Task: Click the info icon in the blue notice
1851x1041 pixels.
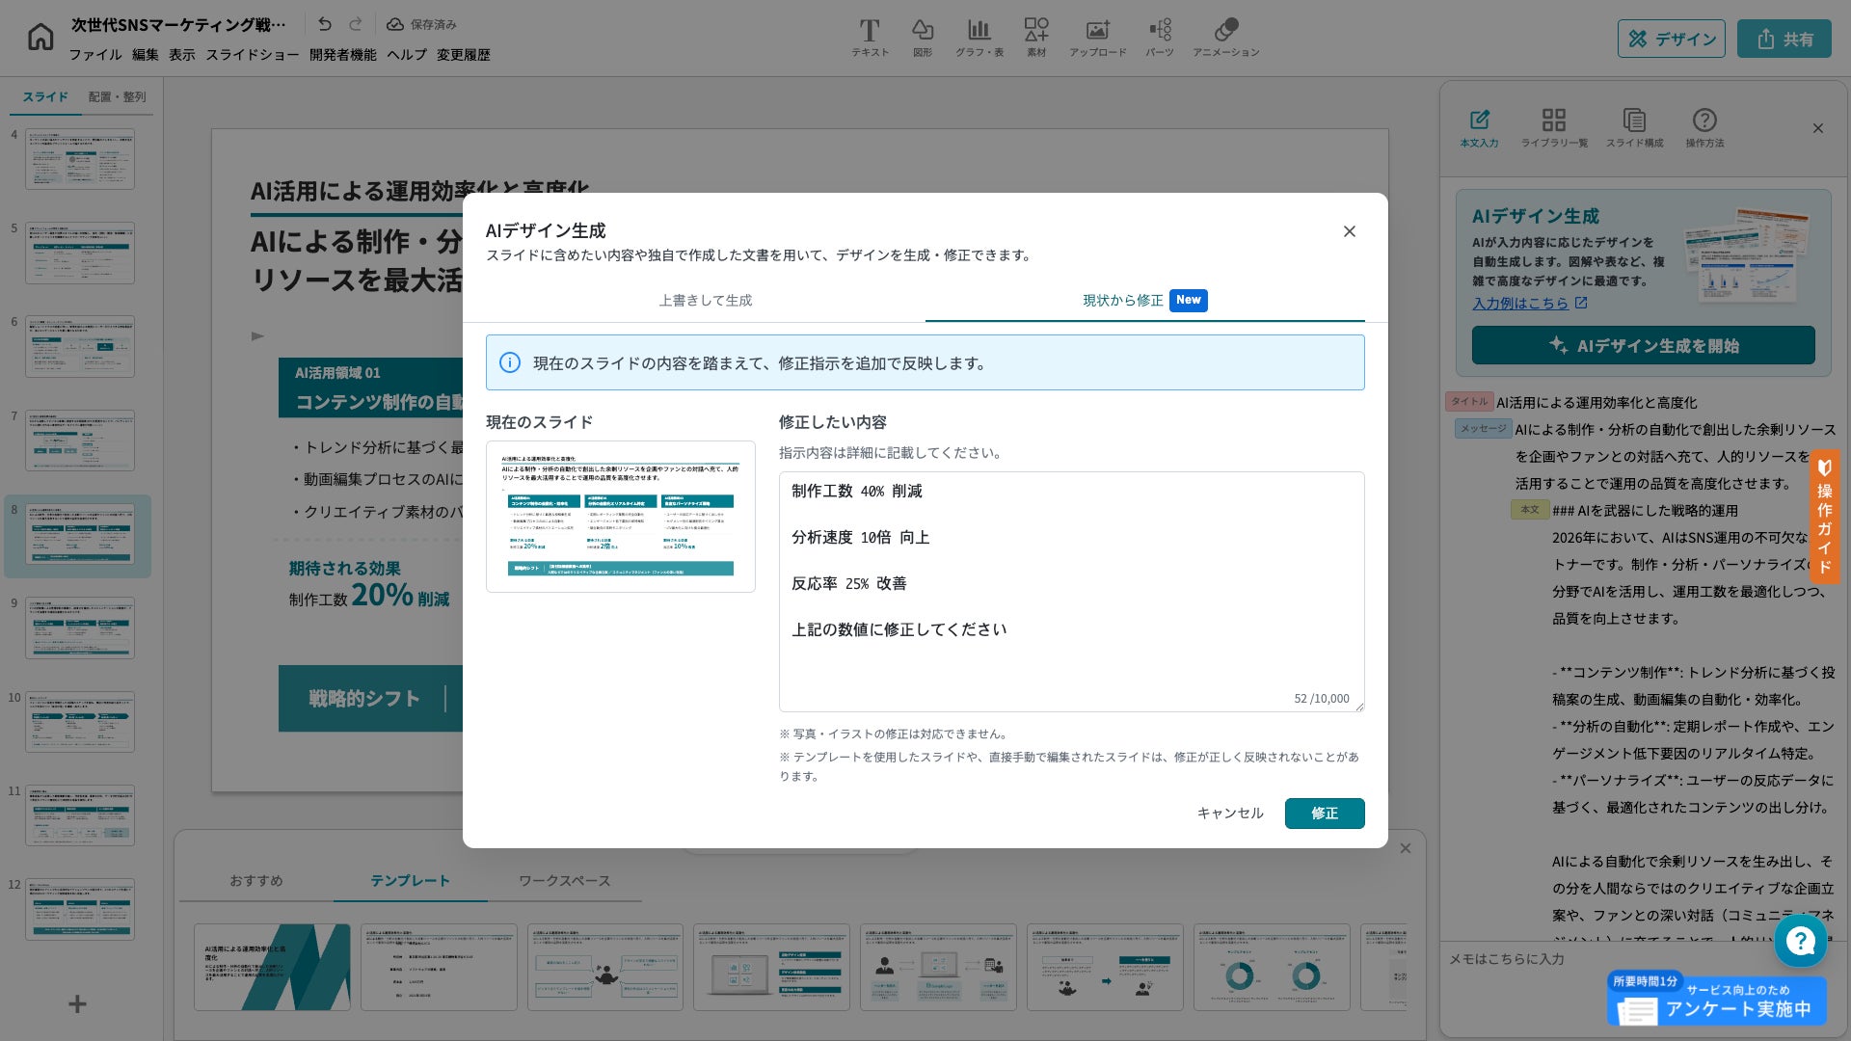Action: click(x=510, y=362)
